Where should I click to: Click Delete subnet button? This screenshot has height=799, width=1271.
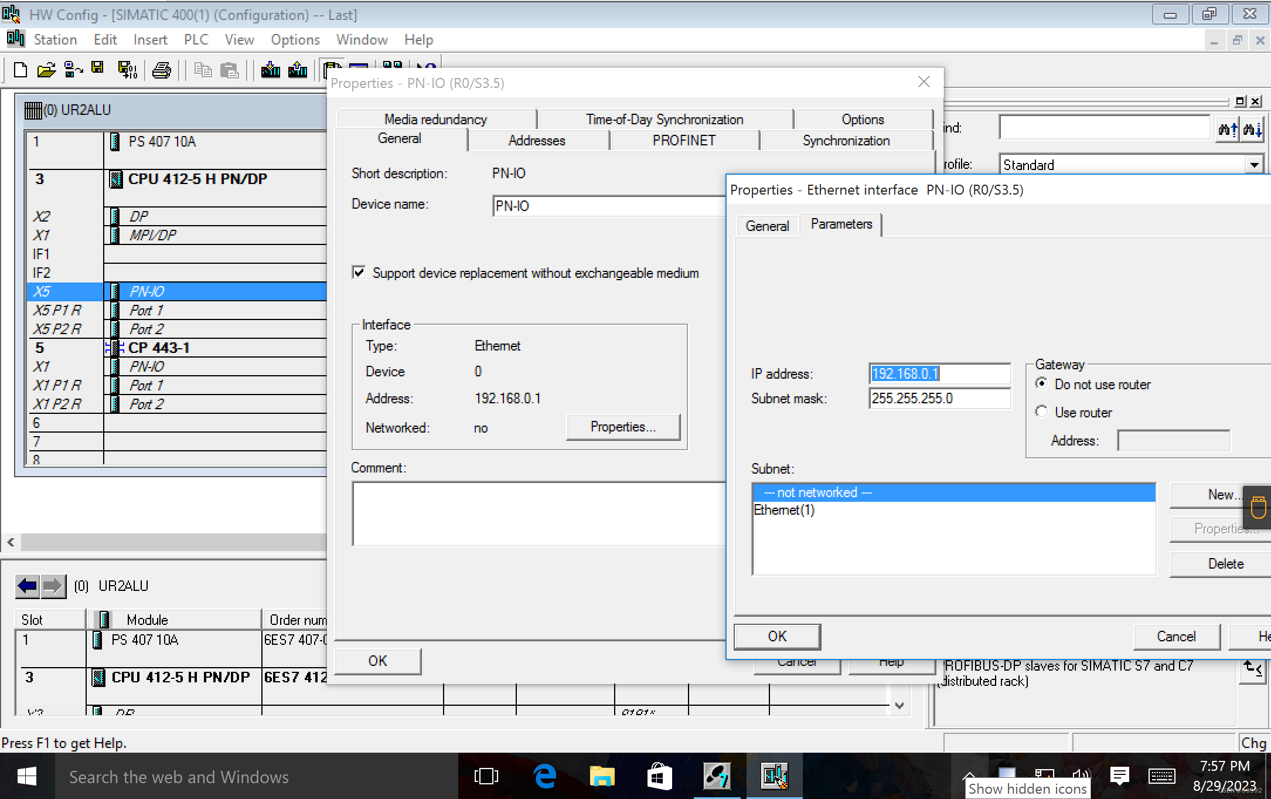1225,563
